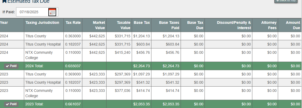Image resolution: width=302 pixels, height=108 pixels.
Task: Select the 2024 Total row label
Action: (34, 66)
